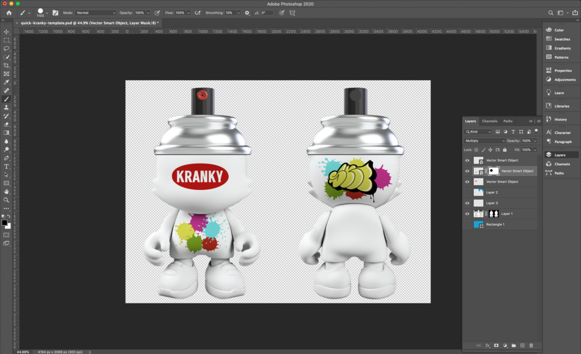Expand the Smoothing value dropdown
Image resolution: width=581 pixels, height=354 pixels.
tap(238, 12)
